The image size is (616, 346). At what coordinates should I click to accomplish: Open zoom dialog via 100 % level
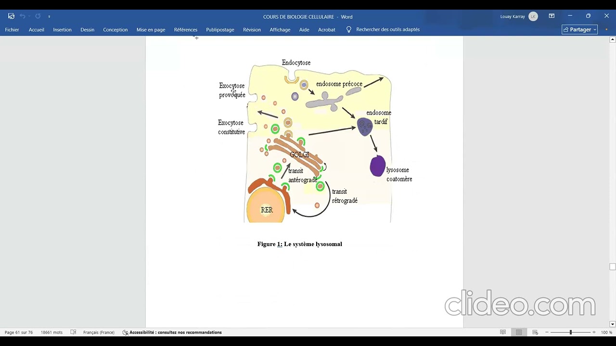point(606,333)
